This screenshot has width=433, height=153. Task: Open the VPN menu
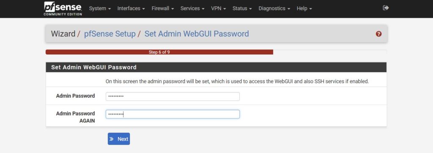click(x=219, y=8)
